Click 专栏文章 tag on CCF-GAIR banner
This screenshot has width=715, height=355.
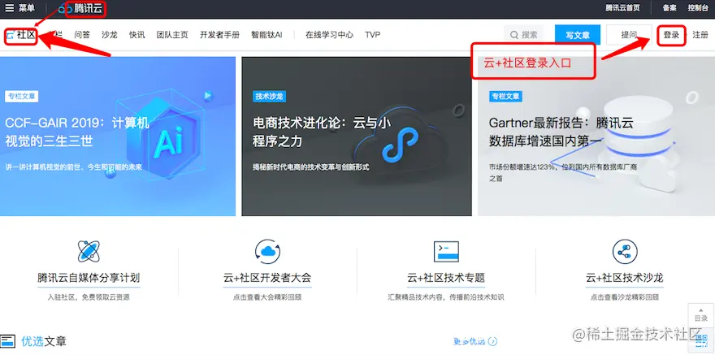pyautogui.click(x=21, y=96)
